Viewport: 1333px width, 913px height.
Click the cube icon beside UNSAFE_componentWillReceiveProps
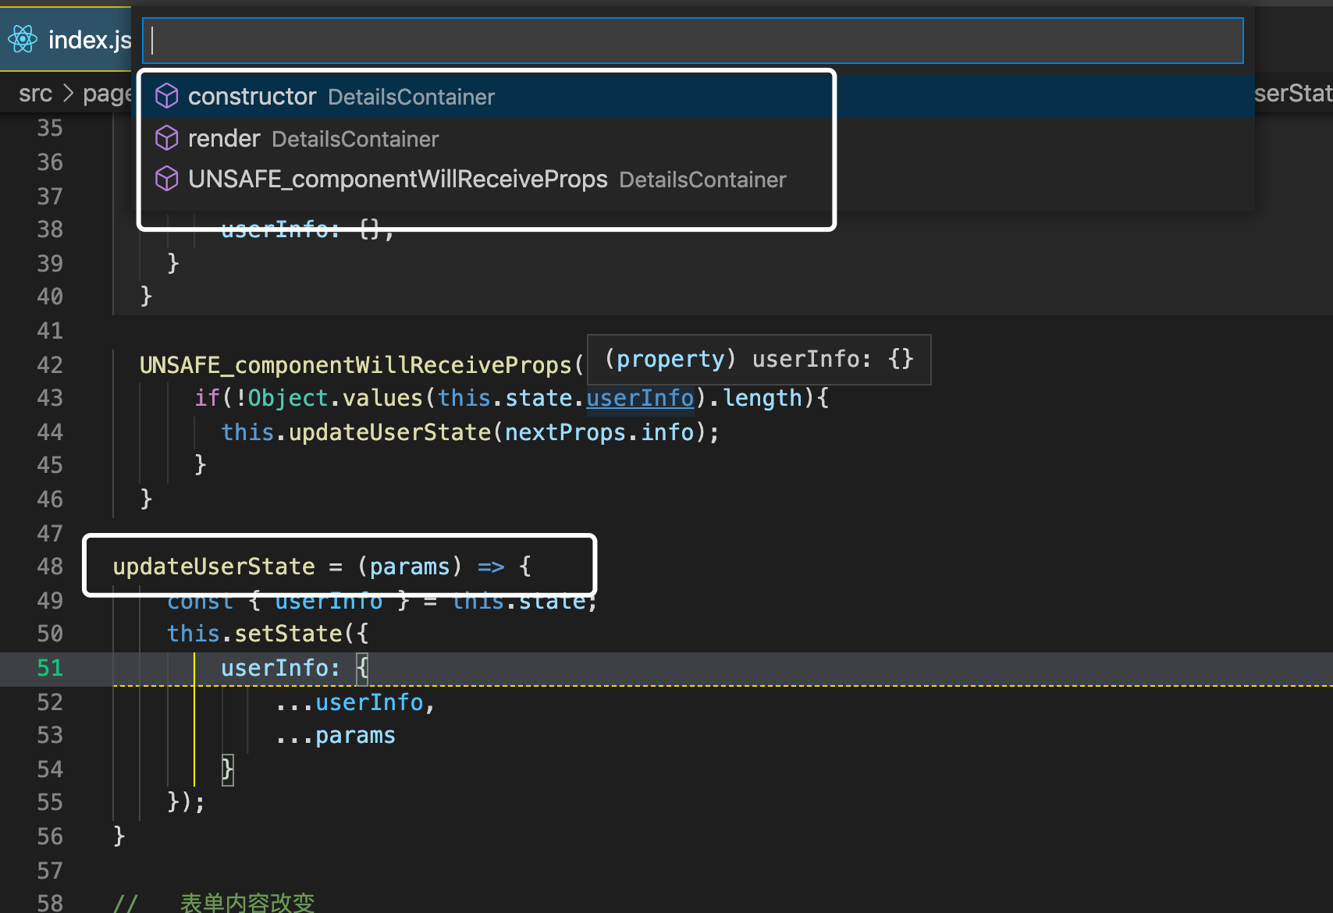point(167,179)
